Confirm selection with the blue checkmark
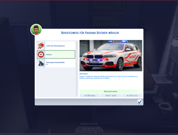This screenshot has width=178, height=135. click(x=140, y=102)
